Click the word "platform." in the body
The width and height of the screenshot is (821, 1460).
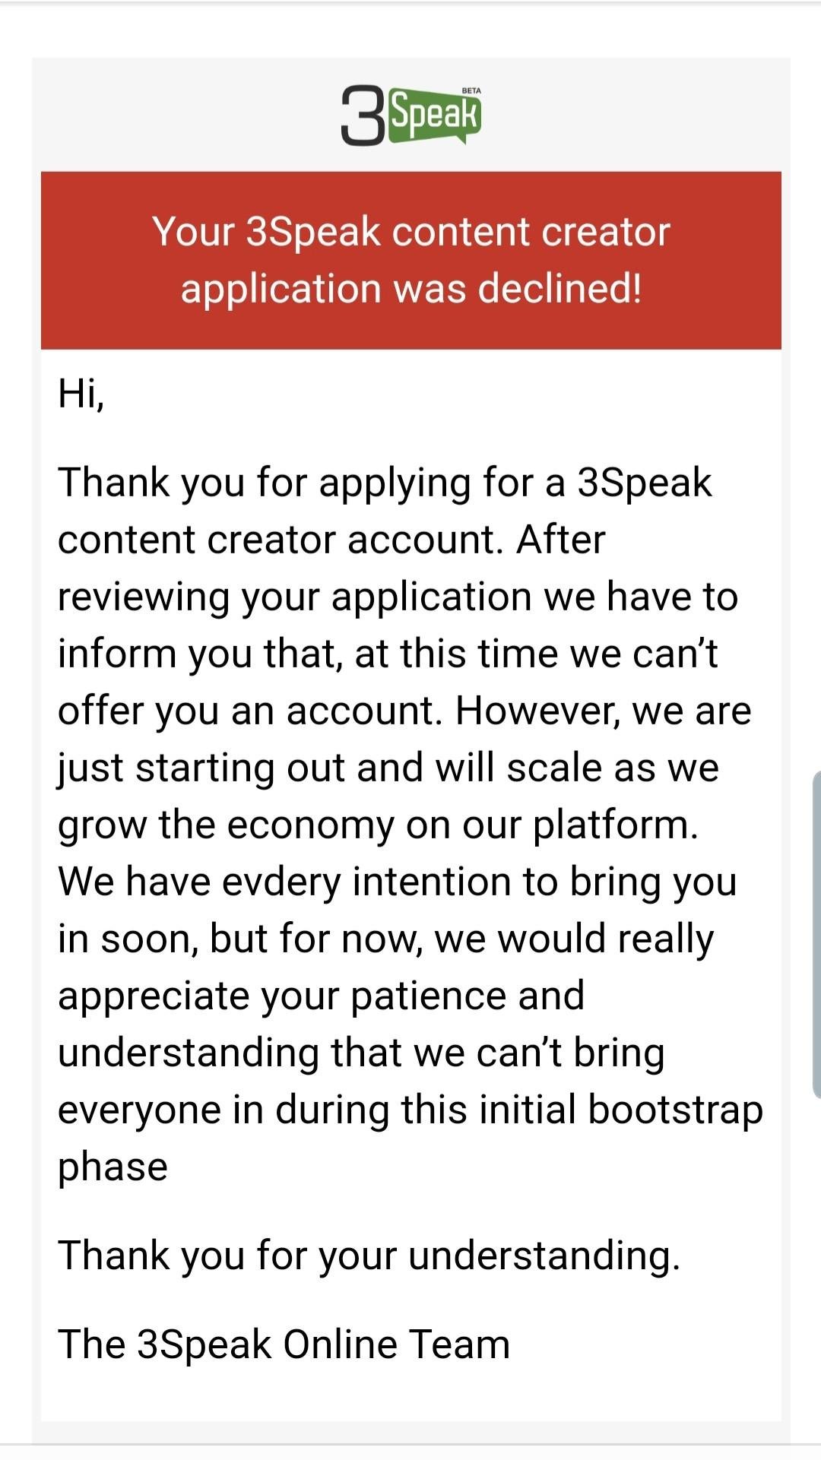pyautogui.click(x=615, y=825)
